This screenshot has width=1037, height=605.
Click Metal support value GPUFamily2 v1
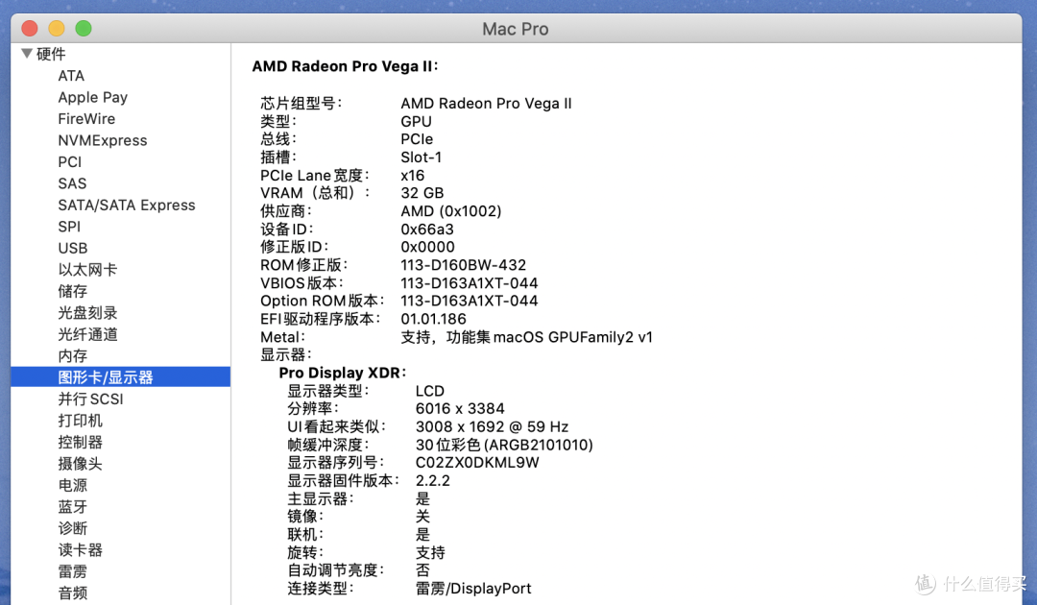[526, 337]
